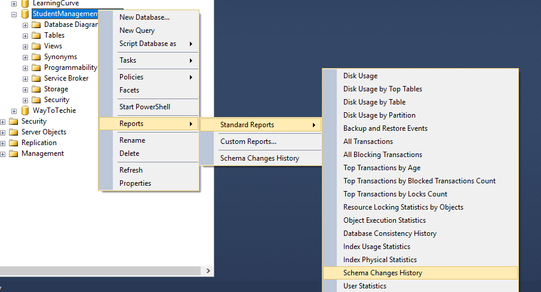
Task: Select New Query from context menu
Action: [137, 30]
